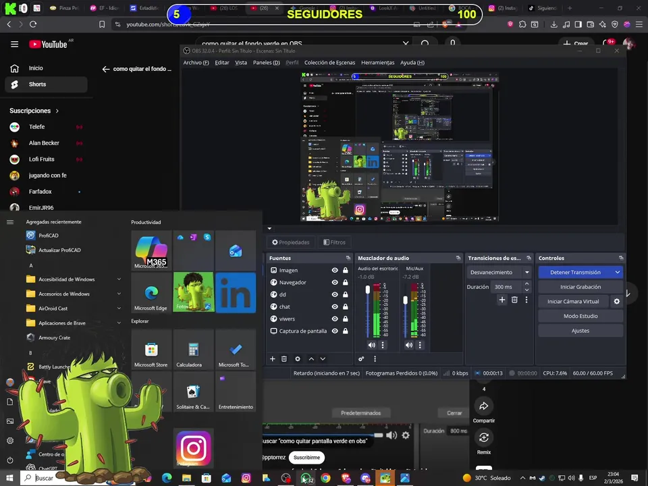648x486 pixels.
Task: Unlock the chat source lock icon
Action: coord(345,306)
